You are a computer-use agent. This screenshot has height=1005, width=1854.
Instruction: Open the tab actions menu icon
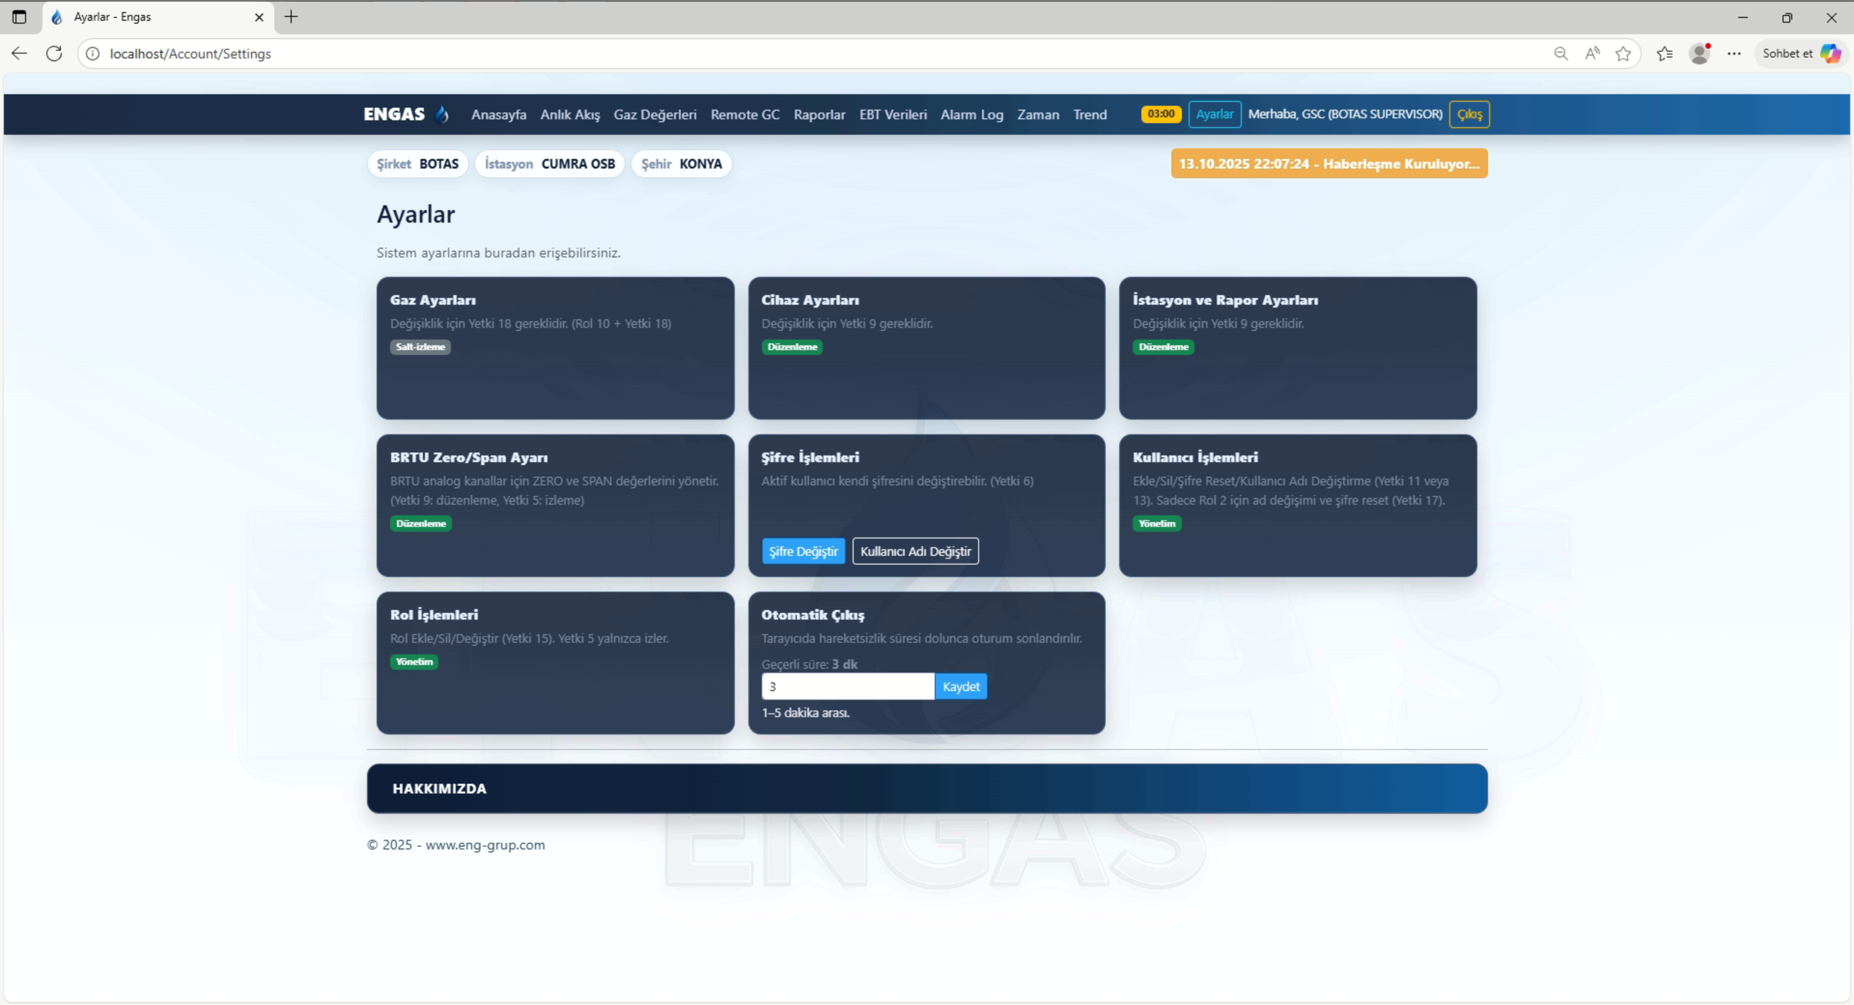click(x=19, y=16)
